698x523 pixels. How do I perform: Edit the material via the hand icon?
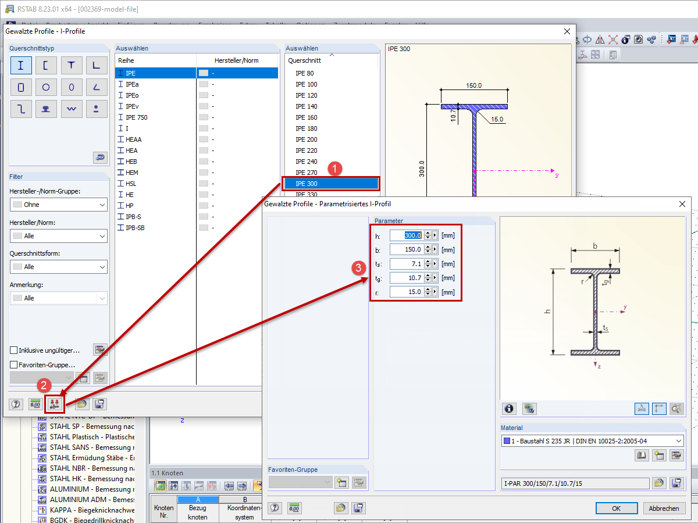676,456
